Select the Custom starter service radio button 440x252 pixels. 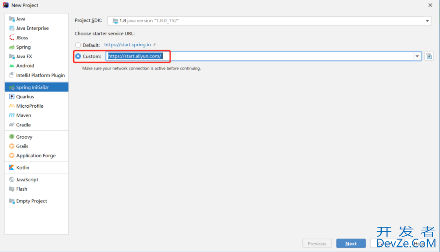(x=78, y=56)
